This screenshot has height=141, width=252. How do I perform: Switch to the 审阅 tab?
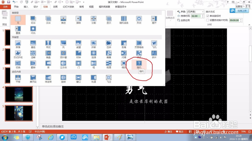(81, 7)
